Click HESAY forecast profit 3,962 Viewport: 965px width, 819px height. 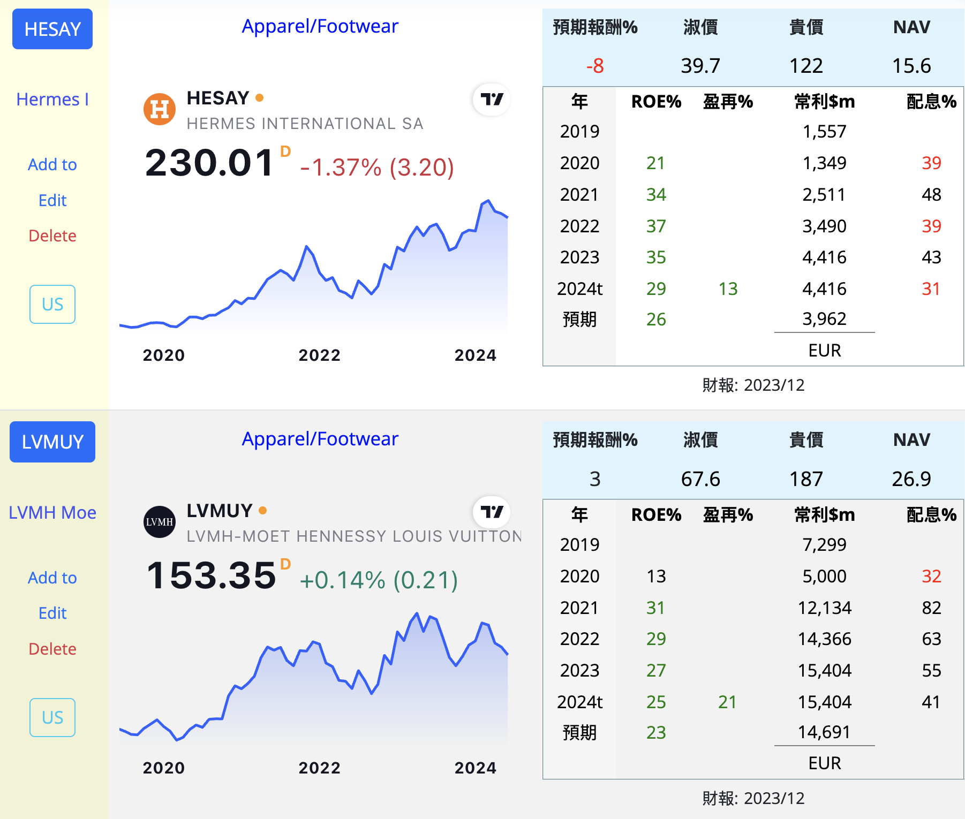click(825, 319)
